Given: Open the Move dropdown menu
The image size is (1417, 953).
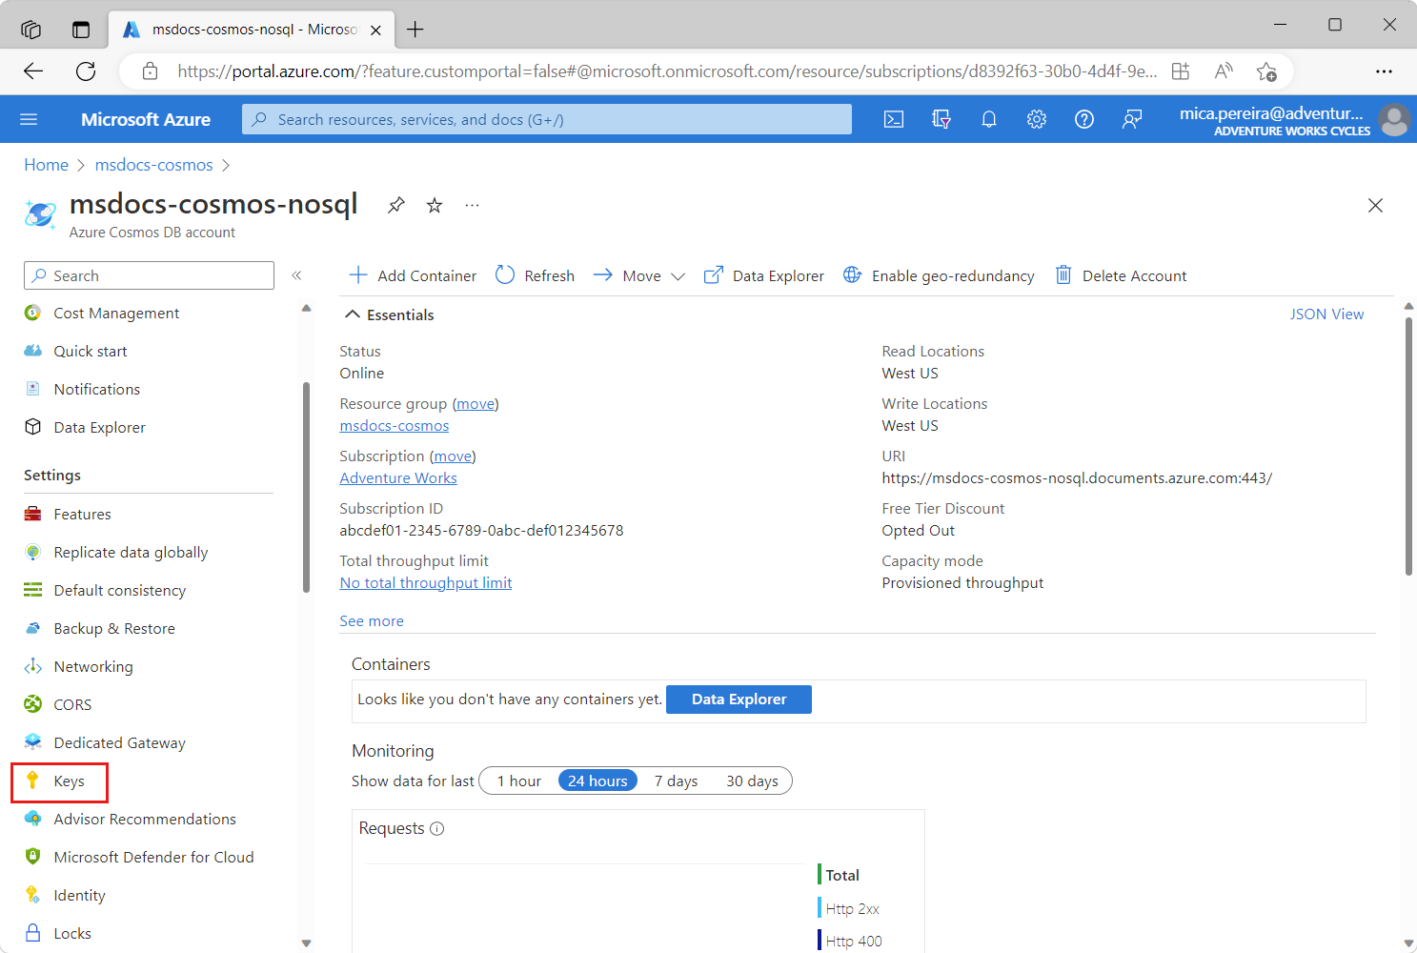Looking at the screenshot, I should (638, 275).
